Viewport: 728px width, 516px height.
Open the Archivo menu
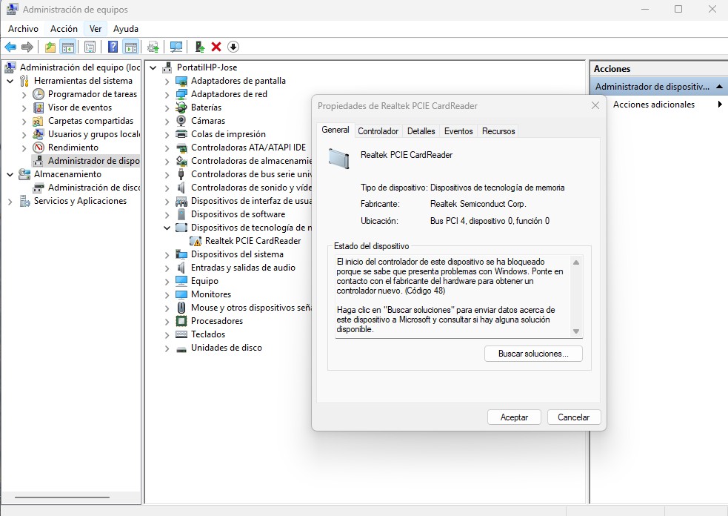23,29
